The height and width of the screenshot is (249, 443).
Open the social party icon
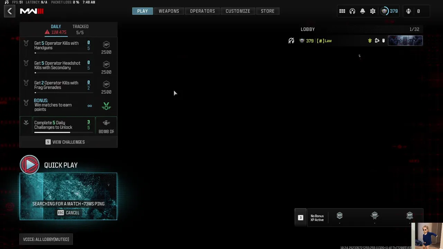409,11
